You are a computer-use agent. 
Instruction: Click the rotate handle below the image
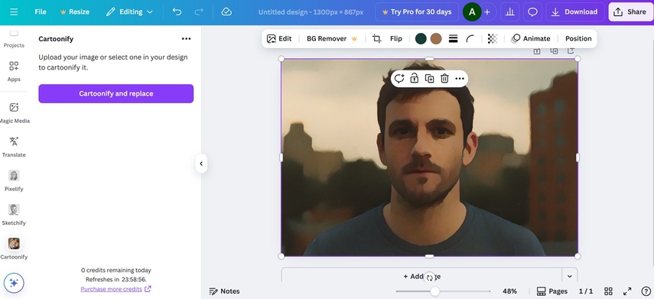click(x=430, y=278)
